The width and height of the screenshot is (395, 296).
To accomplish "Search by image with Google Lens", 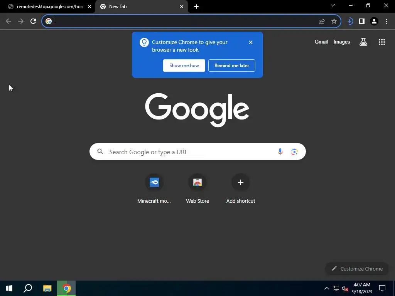I will click(294, 151).
